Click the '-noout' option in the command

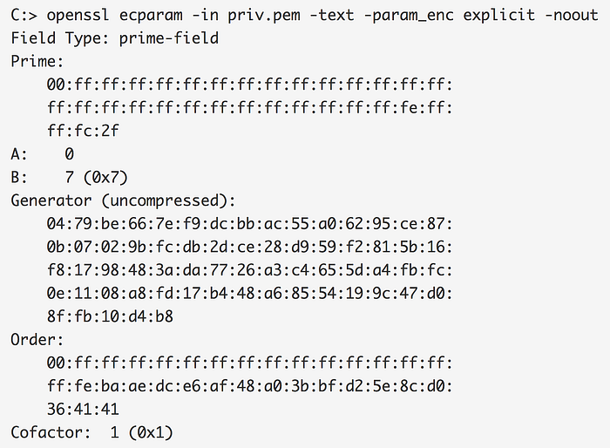571,16
